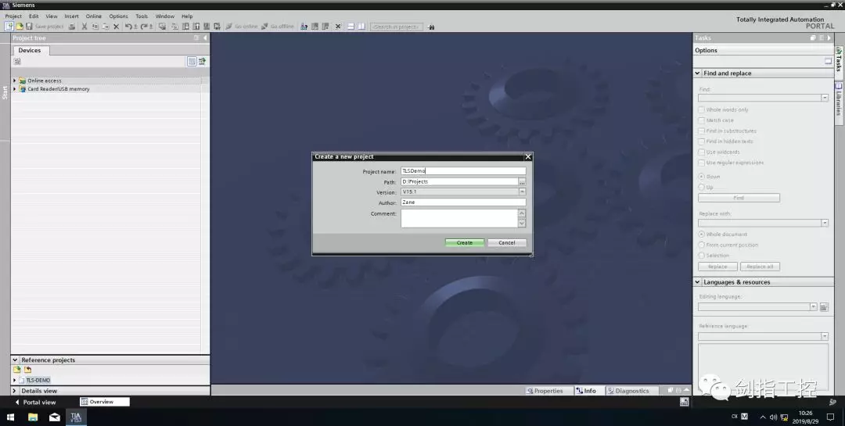Image resolution: width=845 pixels, height=426 pixels.
Task: Expand the Online access tree node
Action: (14, 81)
